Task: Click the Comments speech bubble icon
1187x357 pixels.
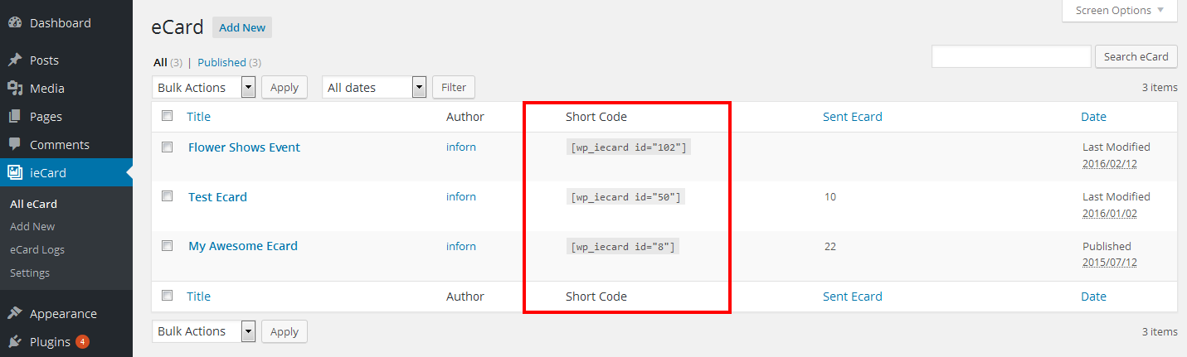Action: [x=15, y=145]
